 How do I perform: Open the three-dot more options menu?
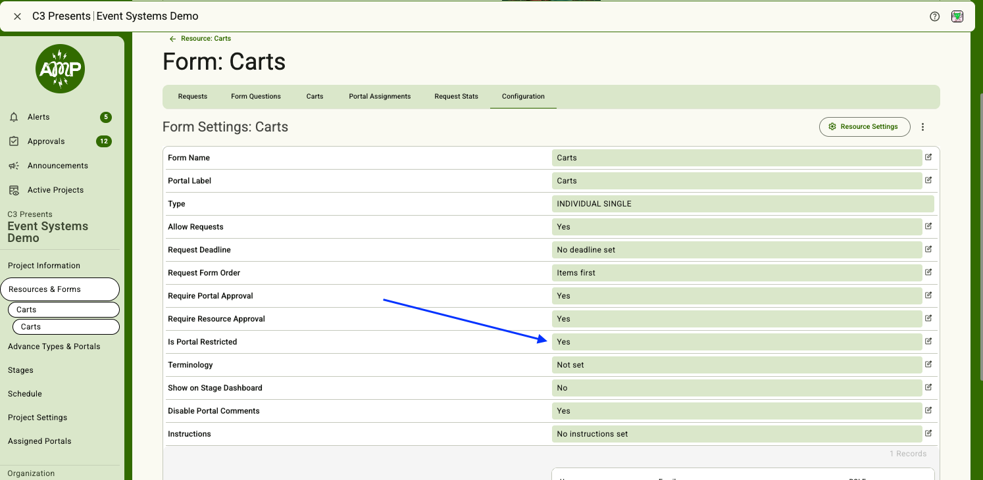(x=922, y=127)
